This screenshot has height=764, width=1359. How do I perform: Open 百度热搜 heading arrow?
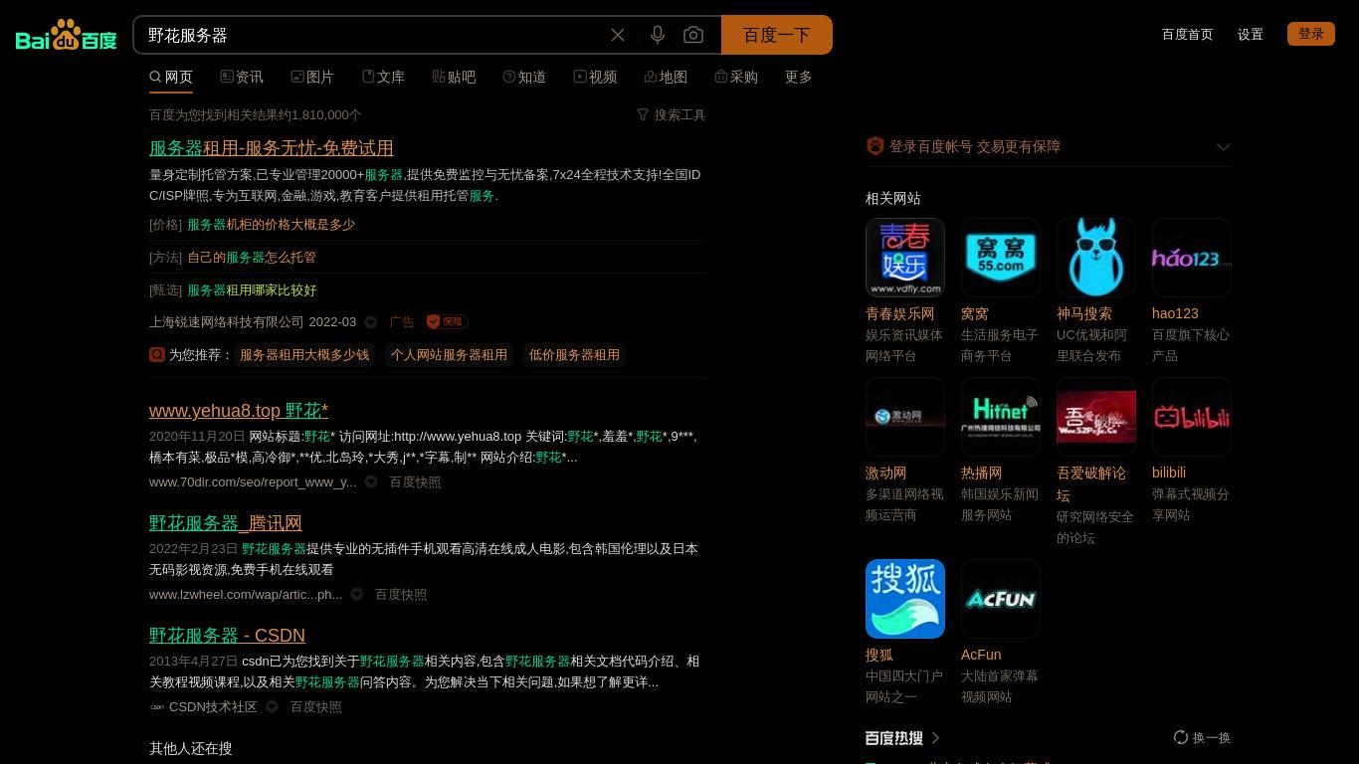coord(936,738)
